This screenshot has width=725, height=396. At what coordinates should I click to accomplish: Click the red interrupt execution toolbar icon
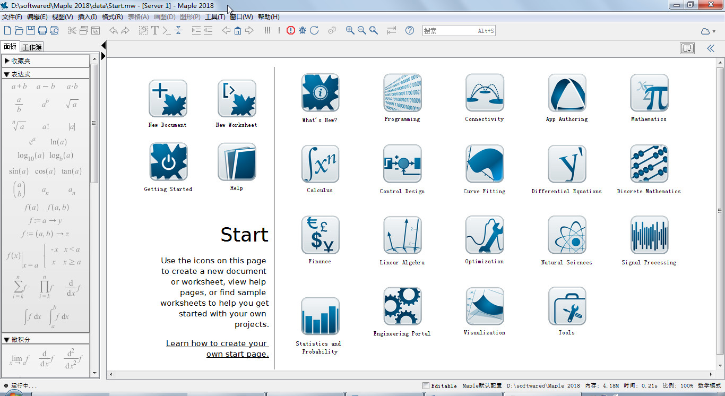(290, 31)
